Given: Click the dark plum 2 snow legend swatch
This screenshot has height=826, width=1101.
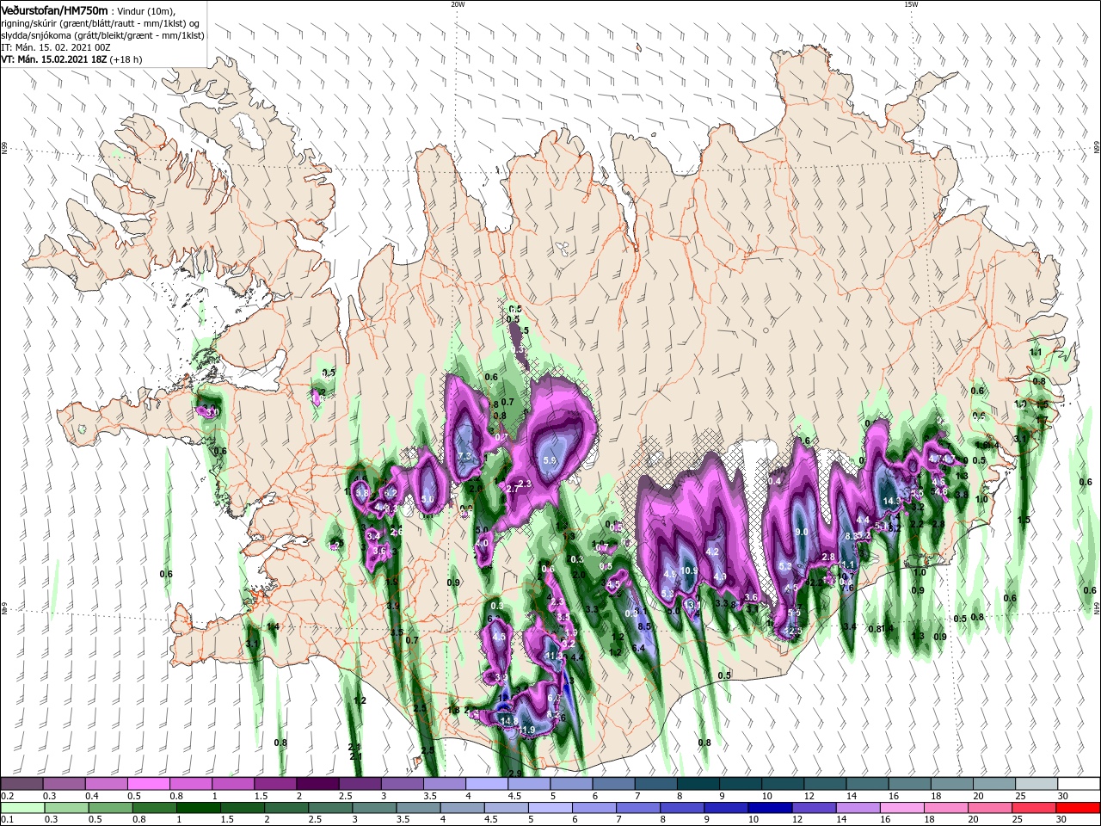Looking at the screenshot, I should (x=317, y=784).
